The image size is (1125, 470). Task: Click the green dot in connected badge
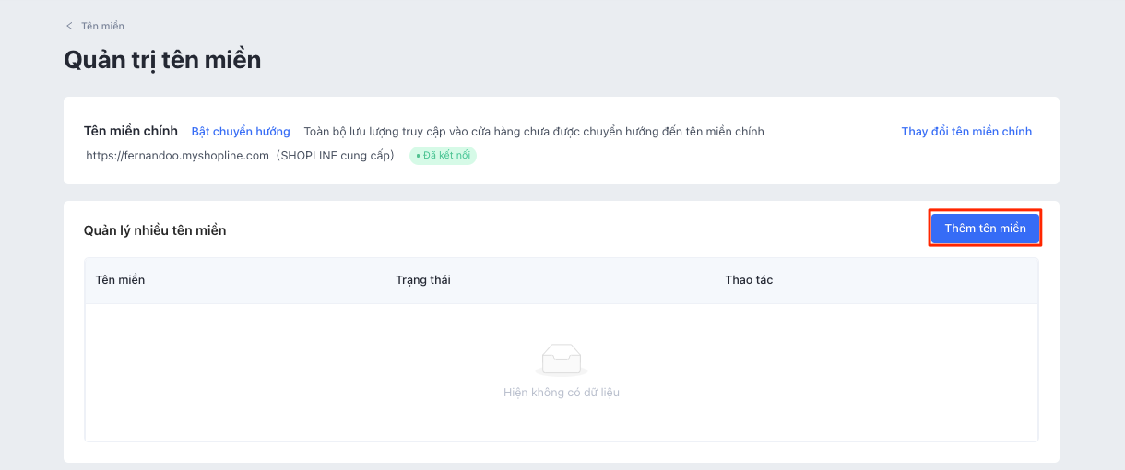pyautogui.click(x=419, y=155)
